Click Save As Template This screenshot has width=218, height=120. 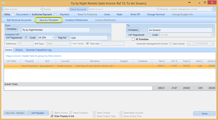pos(49,20)
